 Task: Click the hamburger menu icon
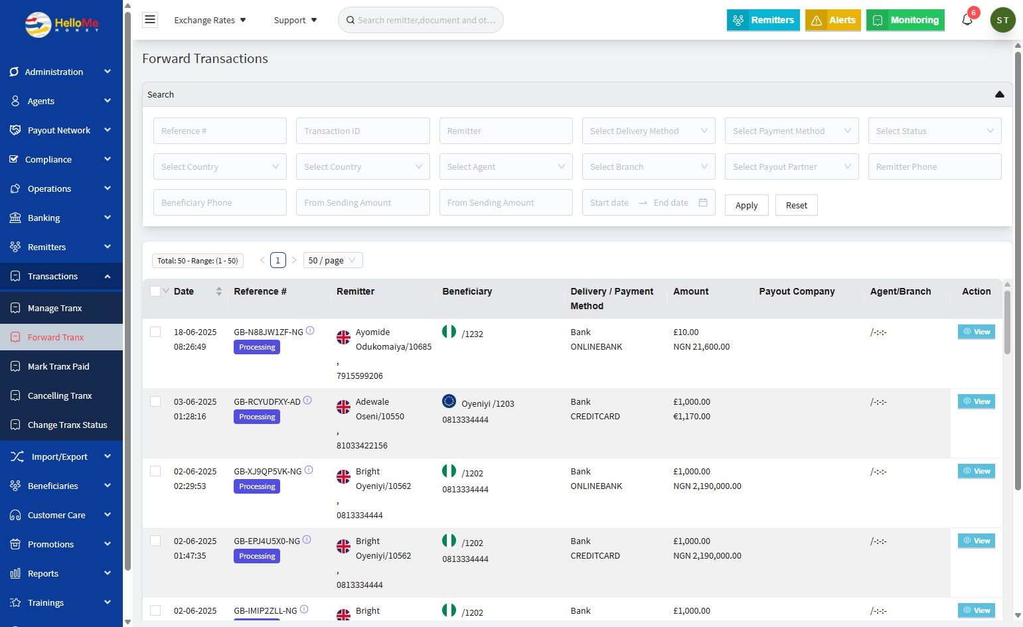(x=150, y=20)
